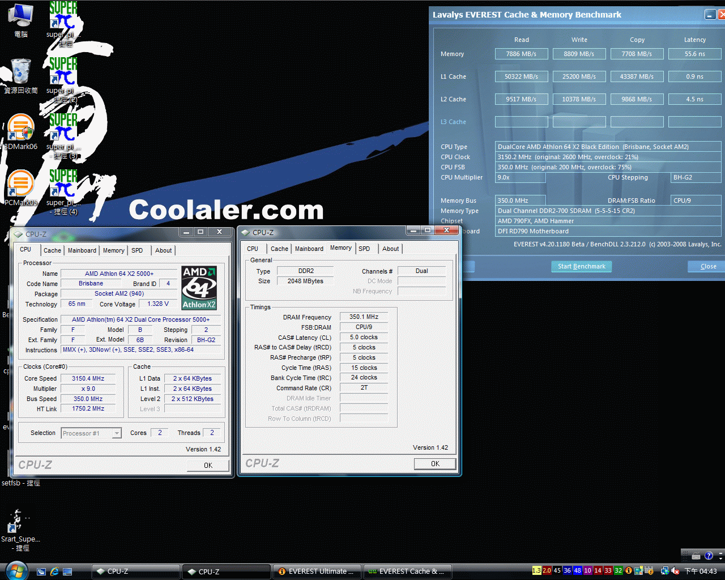Click the black 45 temperature tray icon

click(557, 570)
